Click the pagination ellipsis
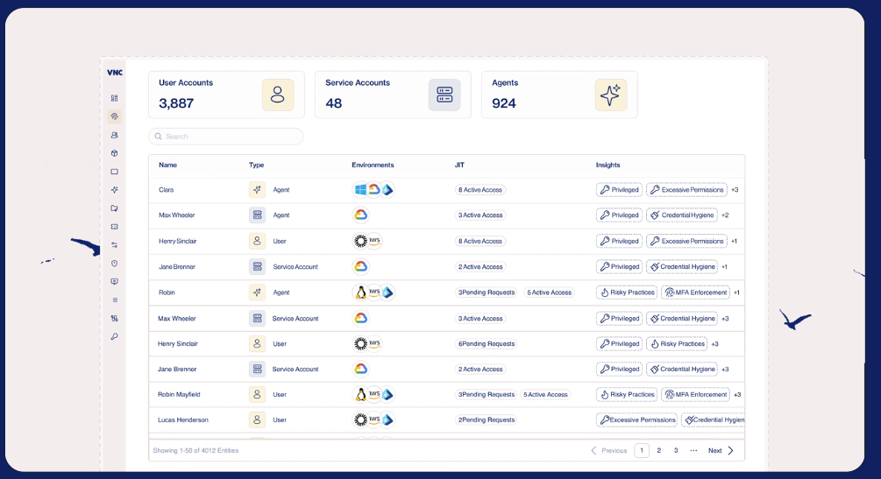The width and height of the screenshot is (881, 479). pyautogui.click(x=694, y=450)
